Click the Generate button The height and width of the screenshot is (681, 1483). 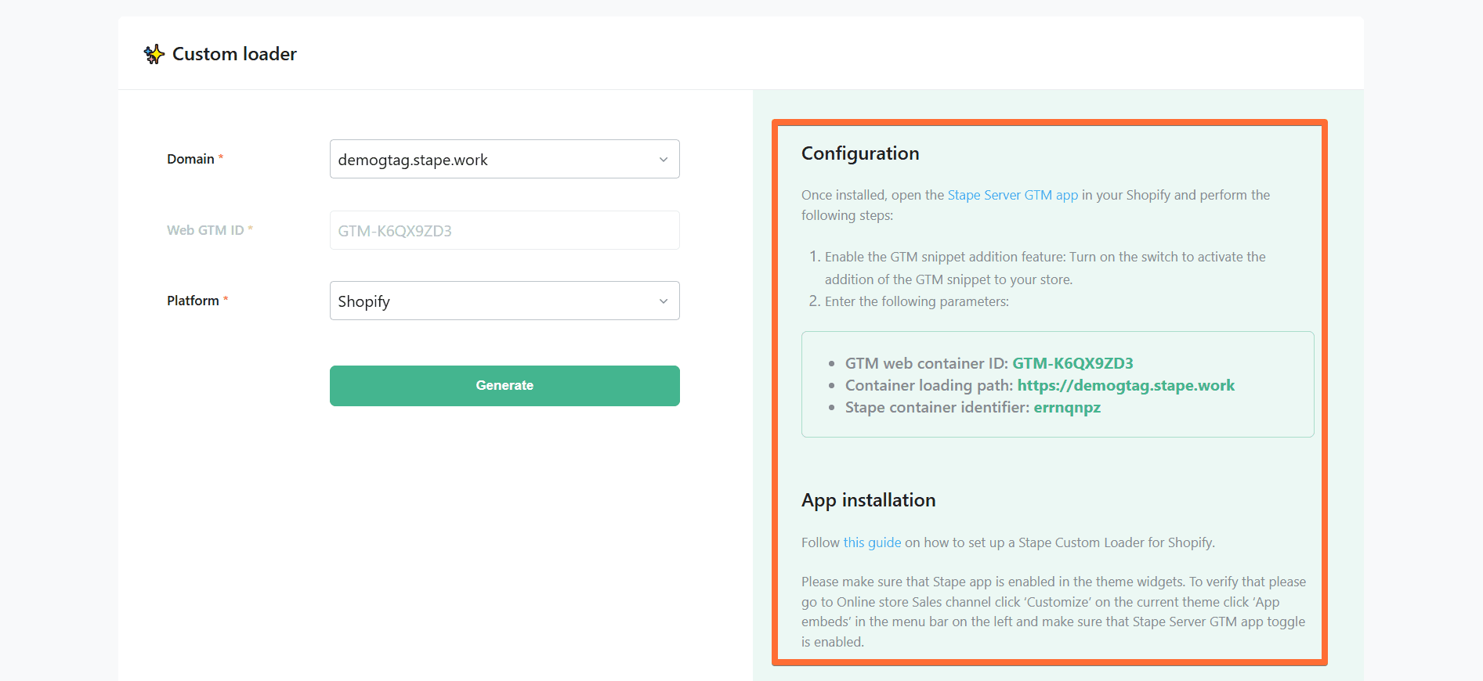click(x=505, y=386)
